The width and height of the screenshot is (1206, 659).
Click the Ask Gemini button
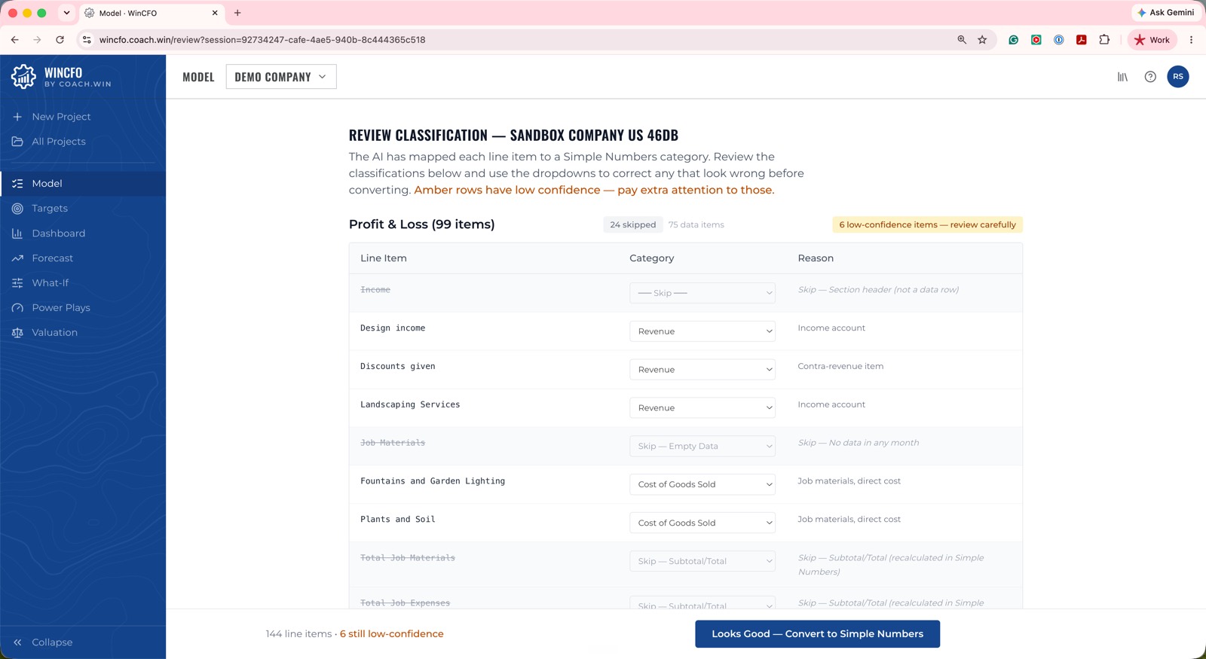coord(1165,13)
